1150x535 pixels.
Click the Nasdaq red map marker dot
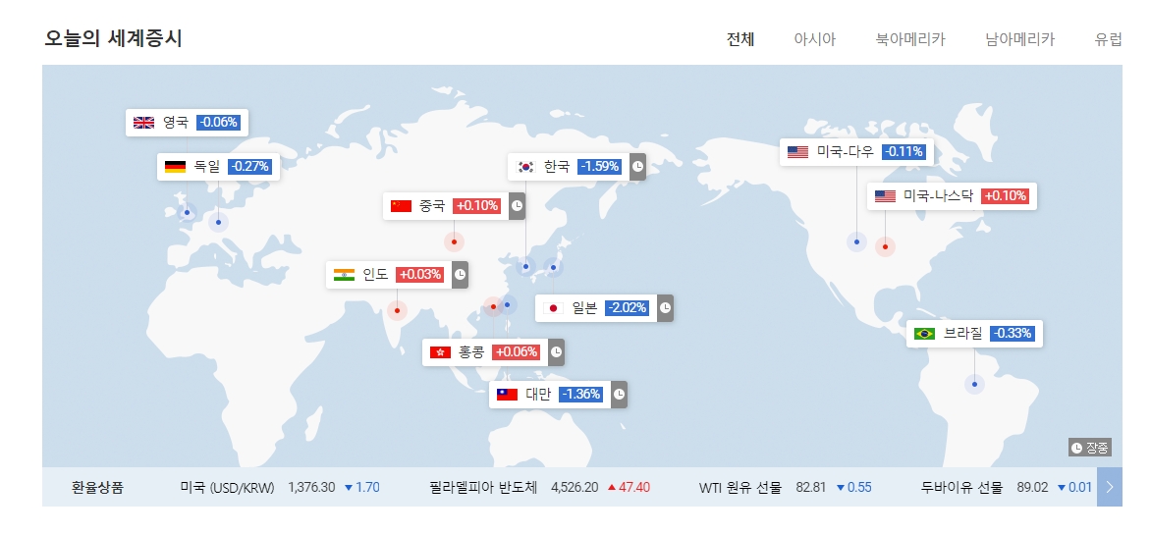pyautogui.click(x=885, y=247)
